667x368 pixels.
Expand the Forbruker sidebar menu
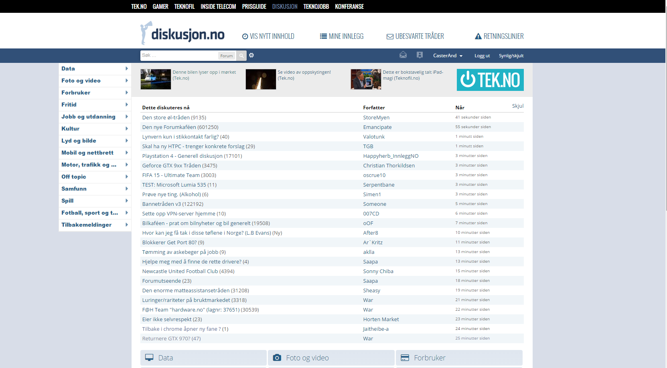[x=126, y=93]
